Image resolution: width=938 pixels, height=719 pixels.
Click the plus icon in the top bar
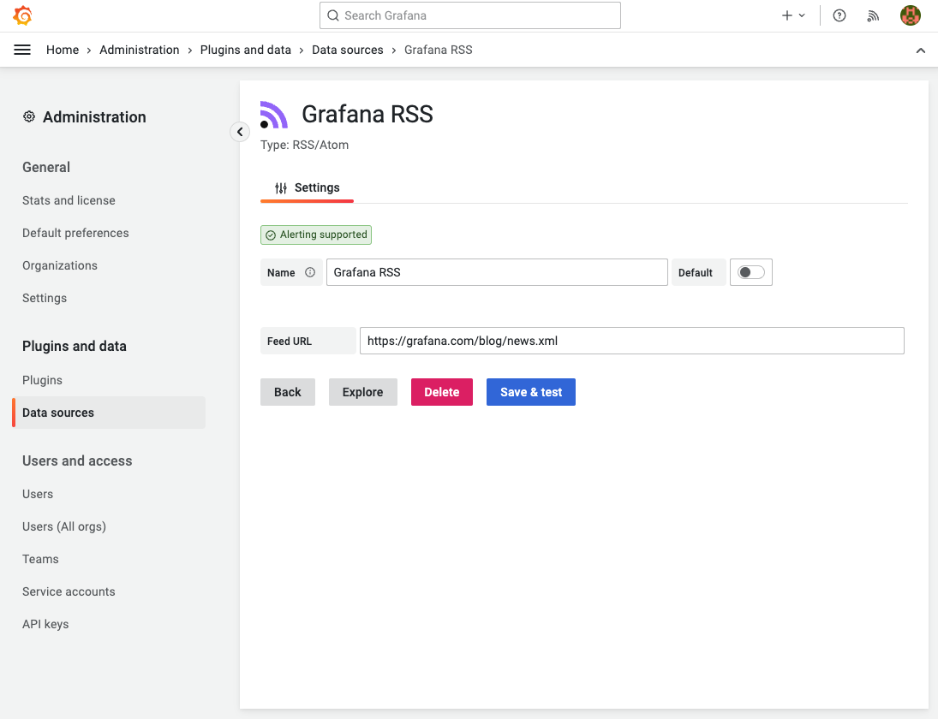(x=787, y=15)
